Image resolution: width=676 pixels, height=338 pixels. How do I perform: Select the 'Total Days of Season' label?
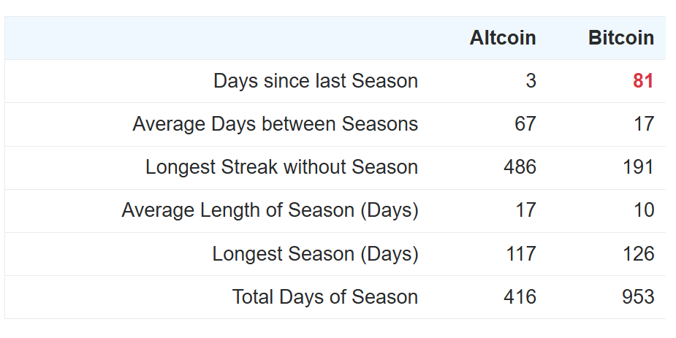tap(324, 297)
